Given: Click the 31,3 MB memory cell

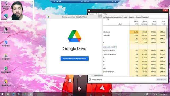Looking at the screenshot, I should [143, 42].
